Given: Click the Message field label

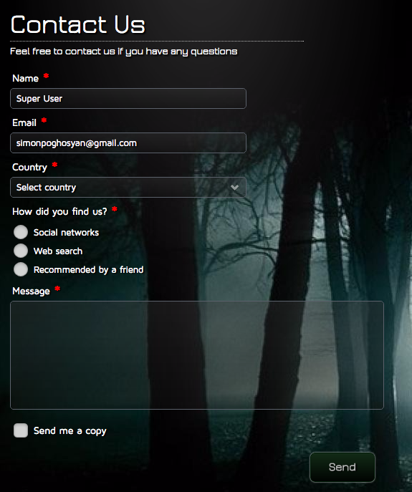Looking at the screenshot, I should click(31, 291).
